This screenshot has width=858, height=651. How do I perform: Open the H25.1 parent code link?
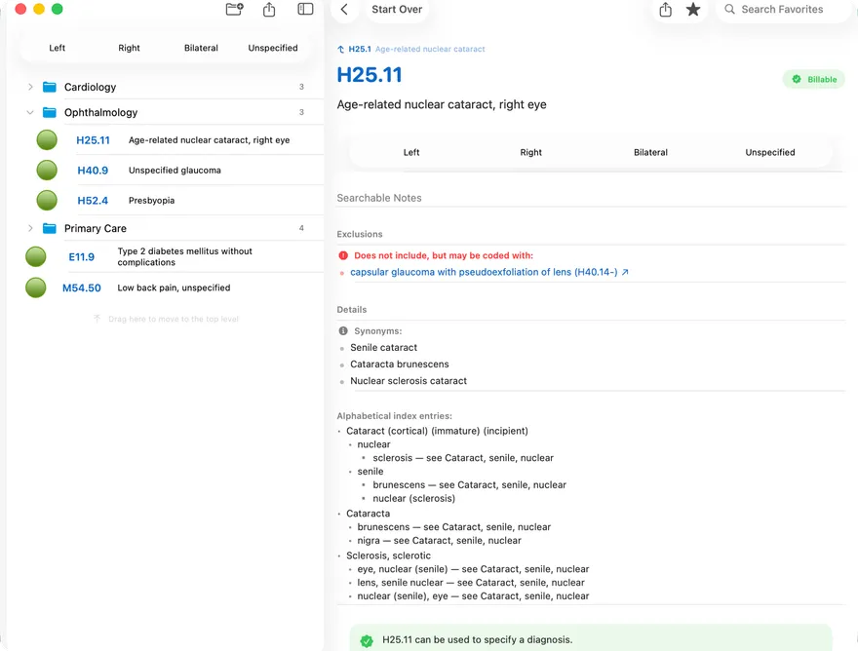[x=416, y=50]
